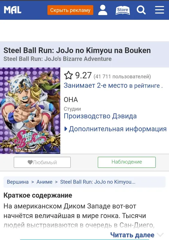Open the ranking link Занимает 2-е место
The height and width of the screenshot is (240, 169).
click(113, 85)
